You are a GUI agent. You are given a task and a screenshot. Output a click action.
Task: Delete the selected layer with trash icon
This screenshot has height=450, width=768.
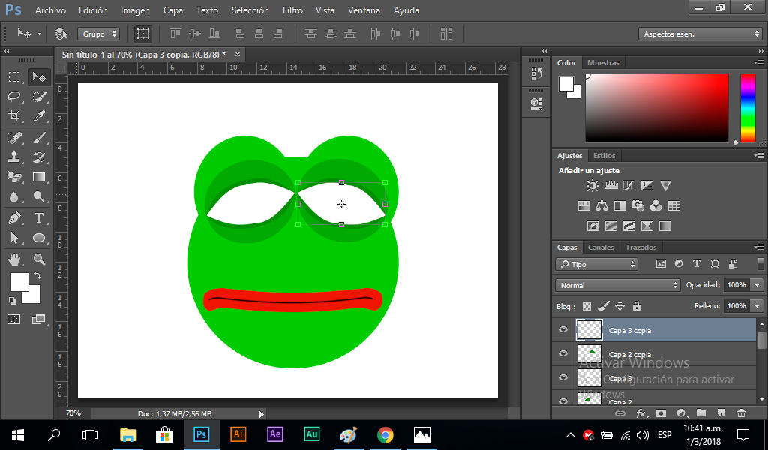(742, 413)
